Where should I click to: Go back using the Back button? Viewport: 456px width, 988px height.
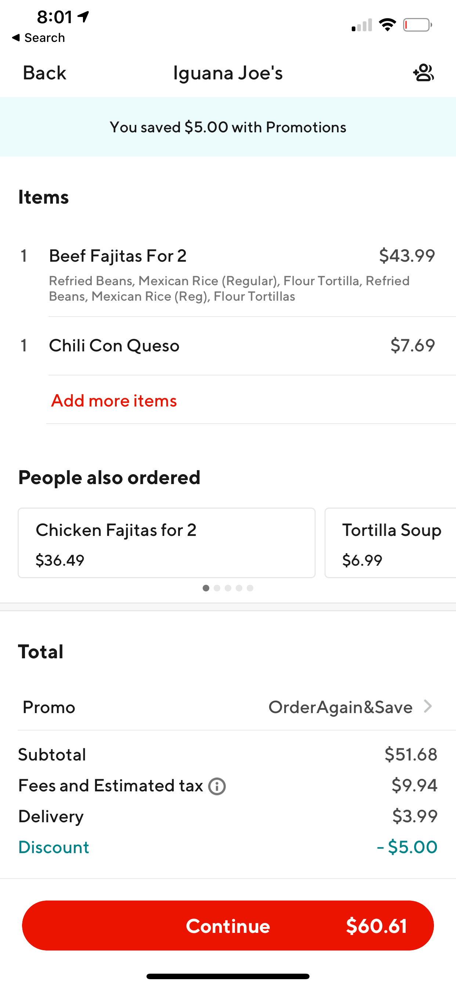pos(44,73)
